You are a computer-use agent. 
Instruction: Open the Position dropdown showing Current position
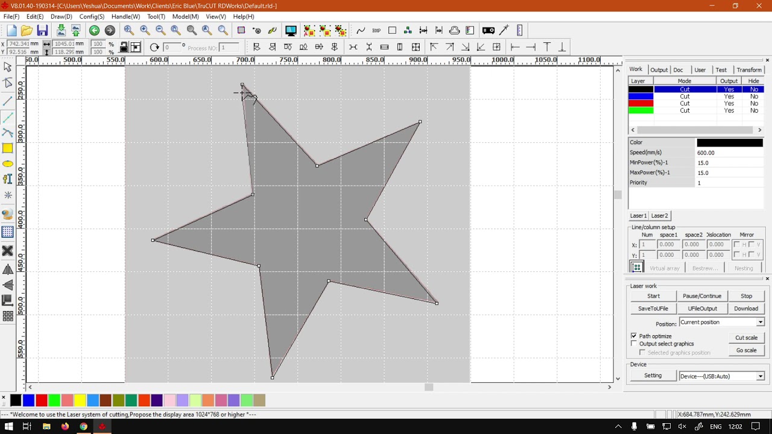click(722, 322)
